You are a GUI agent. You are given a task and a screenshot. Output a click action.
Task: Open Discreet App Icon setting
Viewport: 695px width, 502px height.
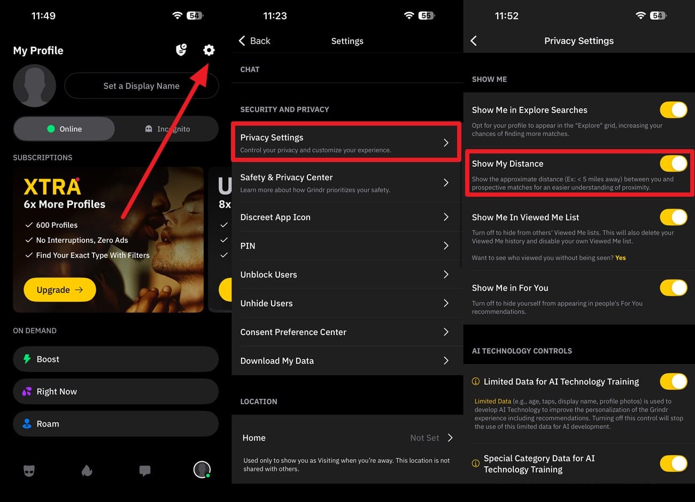click(x=347, y=217)
